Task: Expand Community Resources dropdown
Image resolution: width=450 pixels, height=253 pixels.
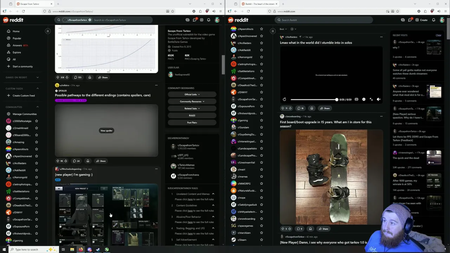Action: pyautogui.click(x=192, y=101)
